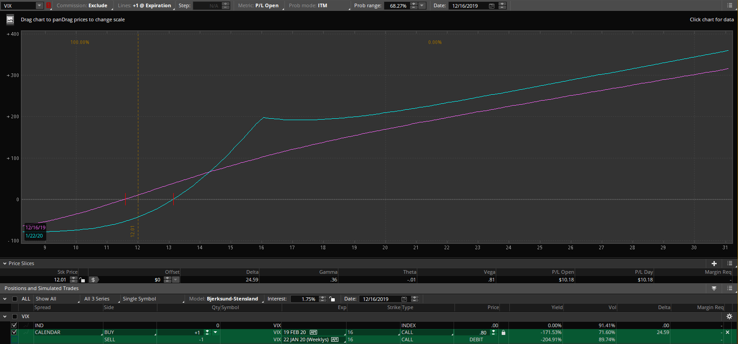738x344 pixels.
Task: Open the CALENDAR spread type dropdown
Action: click(68, 332)
